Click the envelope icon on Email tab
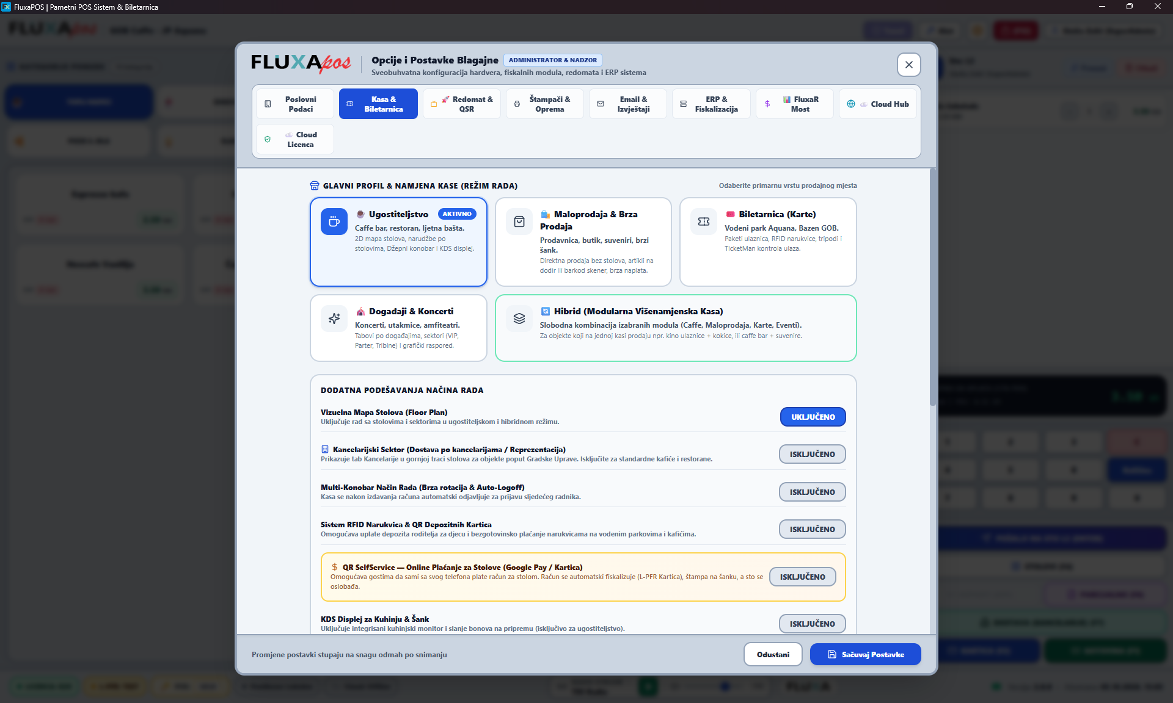 click(601, 104)
